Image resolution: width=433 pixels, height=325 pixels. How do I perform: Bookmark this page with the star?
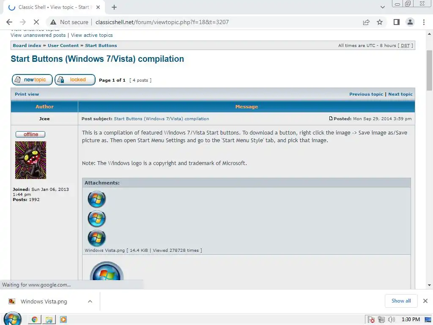click(x=380, y=22)
